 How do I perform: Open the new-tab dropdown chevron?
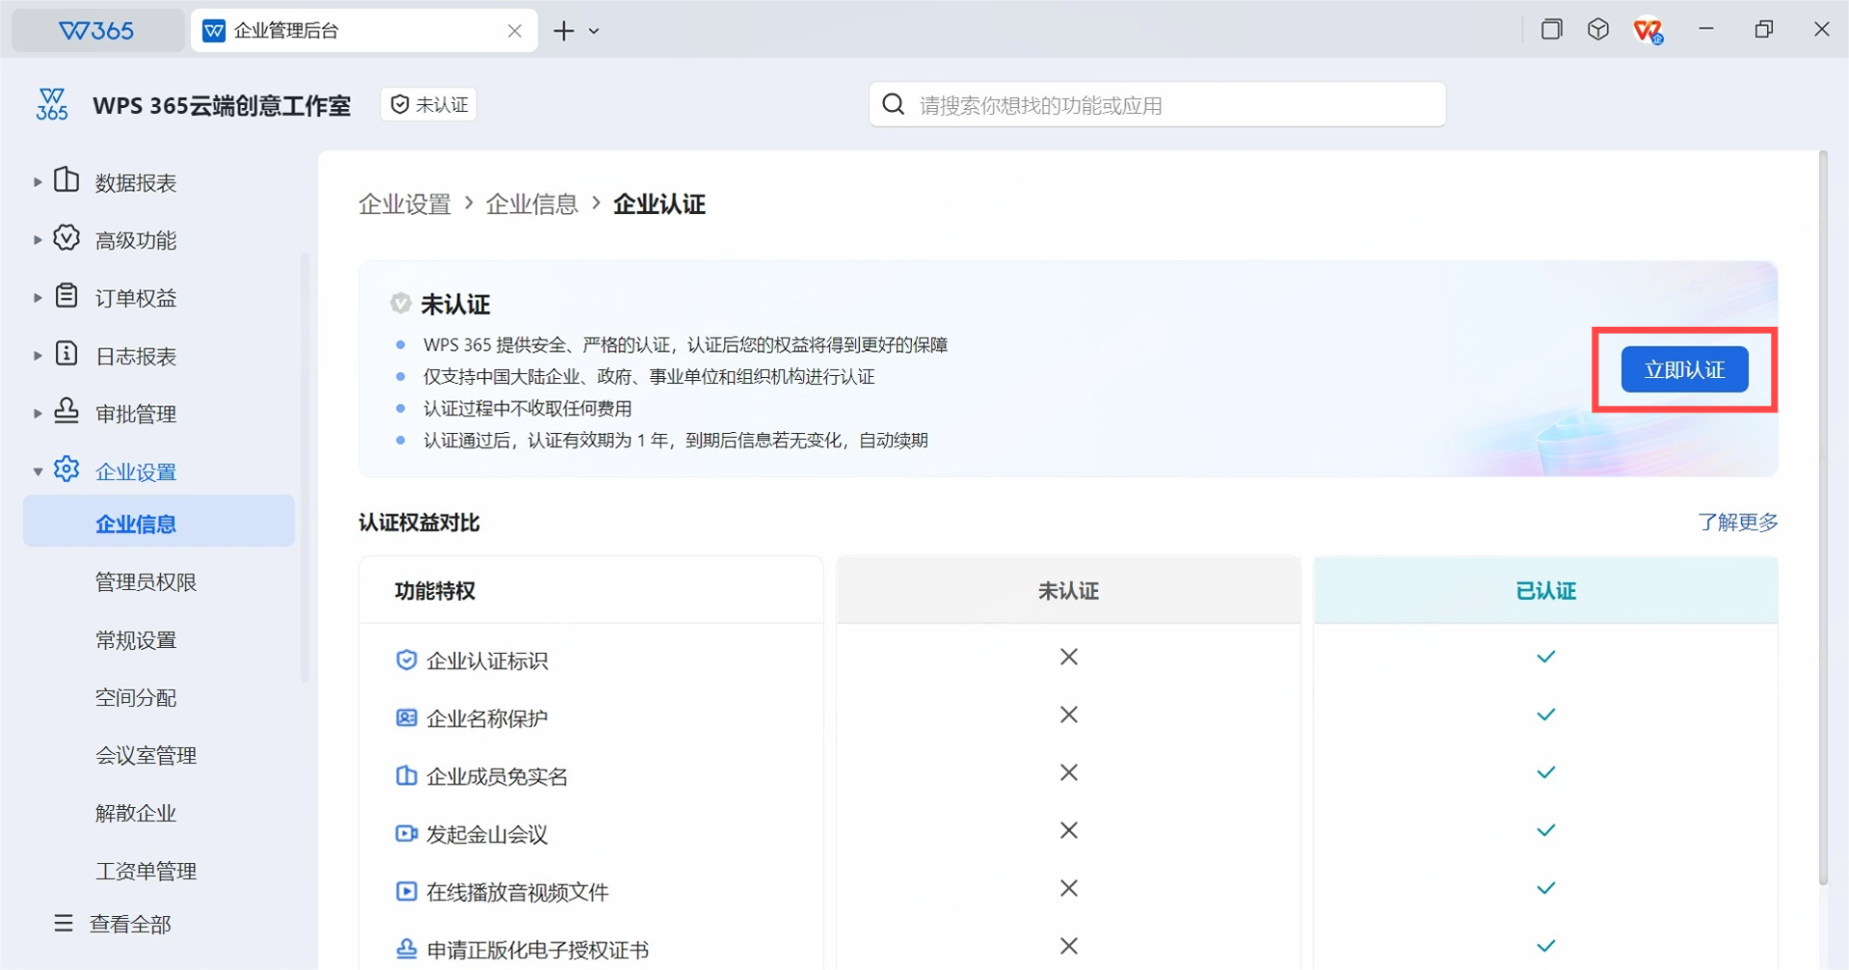[x=594, y=31]
